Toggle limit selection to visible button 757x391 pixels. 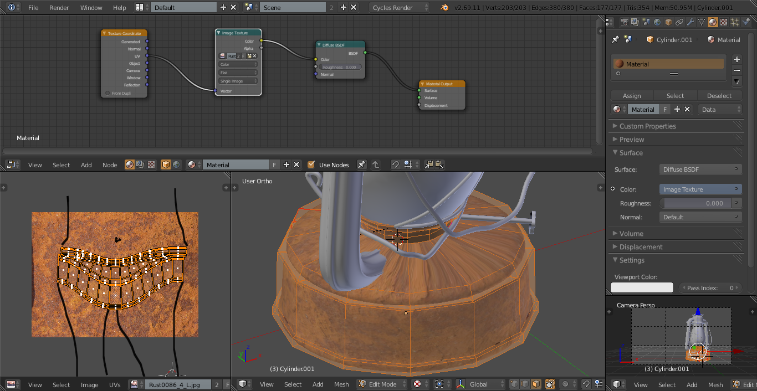coord(550,384)
